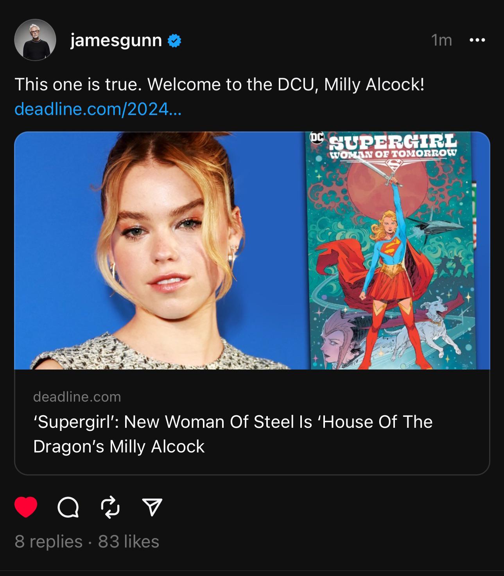Open jamesgunn's profile picture

click(35, 40)
